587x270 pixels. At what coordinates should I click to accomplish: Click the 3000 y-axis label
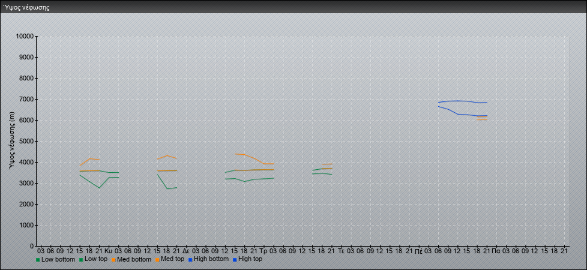tap(26, 183)
